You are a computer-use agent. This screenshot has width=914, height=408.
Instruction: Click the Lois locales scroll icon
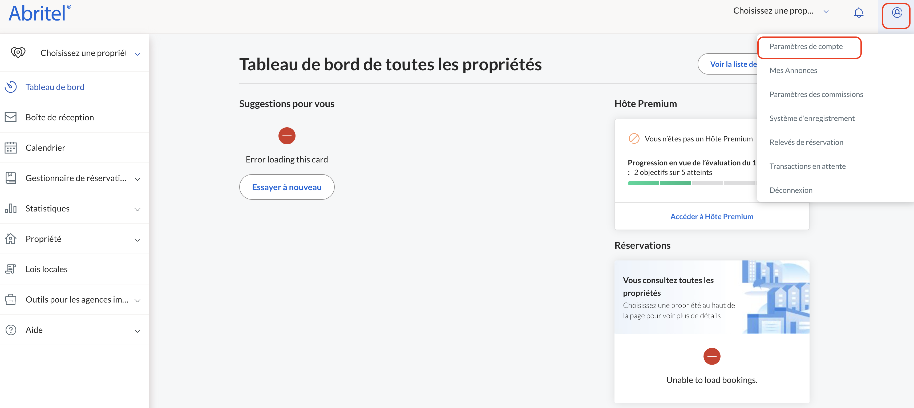11,269
